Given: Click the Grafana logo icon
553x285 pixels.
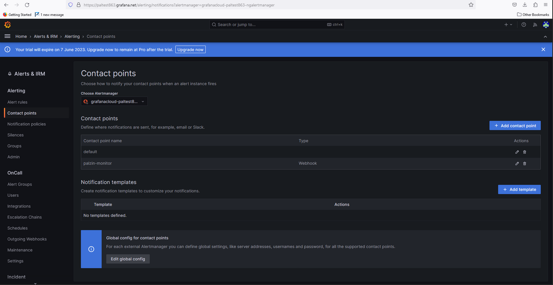Looking at the screenshot, I should pyautogui.click(x=7, y=25).
